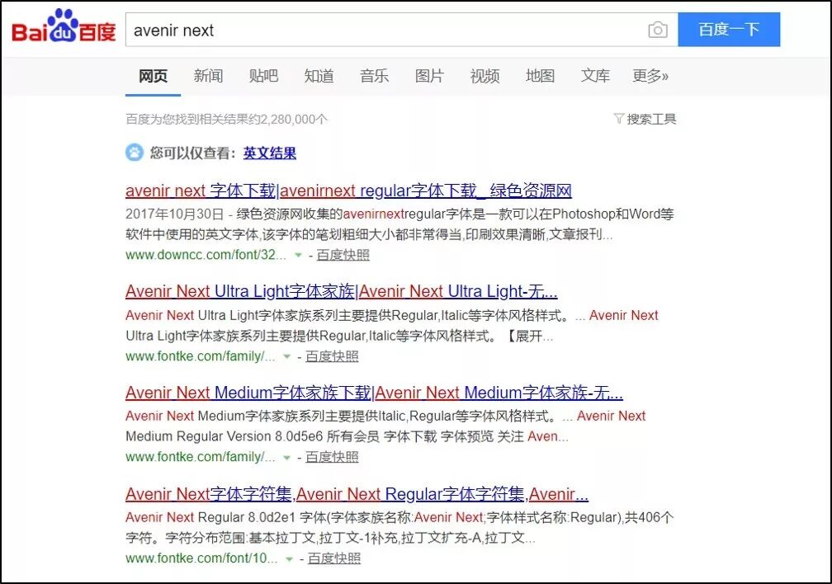Open the 地图 tab

[x=540, y=76]
